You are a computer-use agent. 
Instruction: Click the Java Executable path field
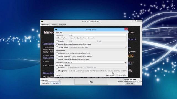point(97,68)
